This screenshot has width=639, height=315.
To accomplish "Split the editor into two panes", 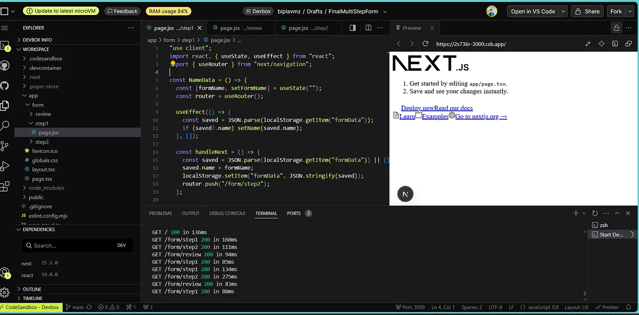I will [x=368, y=28].
